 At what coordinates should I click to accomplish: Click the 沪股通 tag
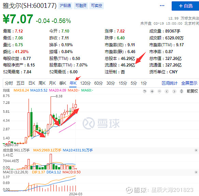65,5
